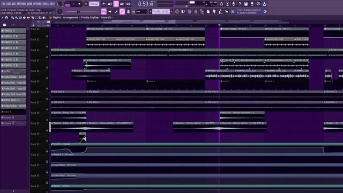The width and height of the screenshot is (343, 193).
Task: Open the VIEW menu
Action: (x=29, y=4)
